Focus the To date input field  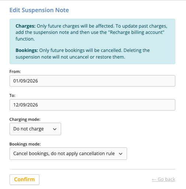[92, 105]
